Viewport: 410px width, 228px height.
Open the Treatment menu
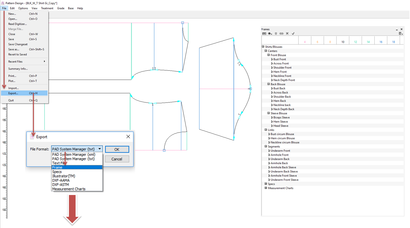[47, 8]
